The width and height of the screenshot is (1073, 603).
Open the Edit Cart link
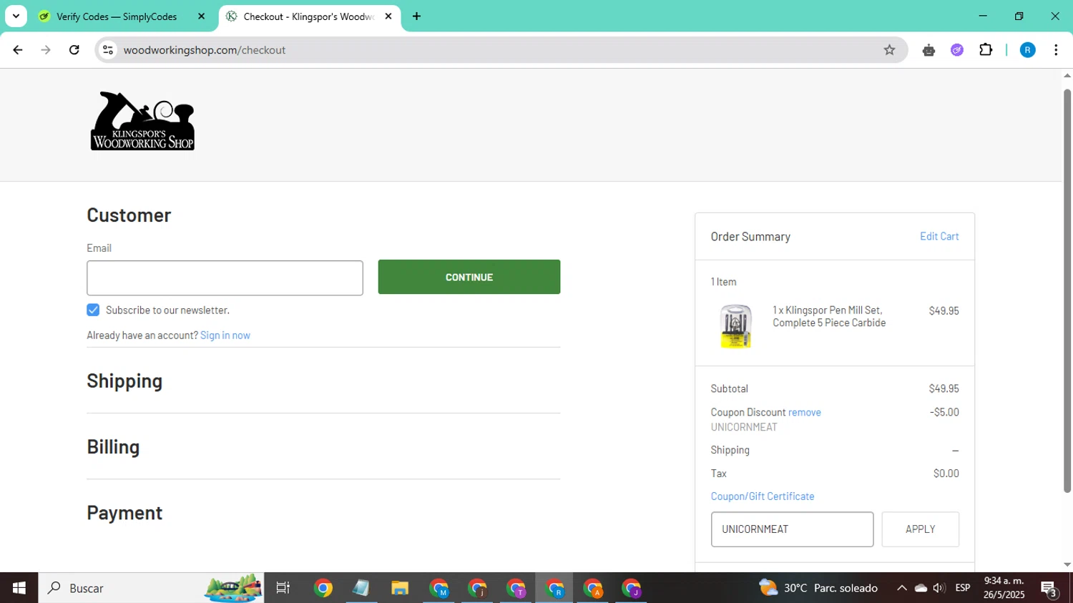(939, 236)
